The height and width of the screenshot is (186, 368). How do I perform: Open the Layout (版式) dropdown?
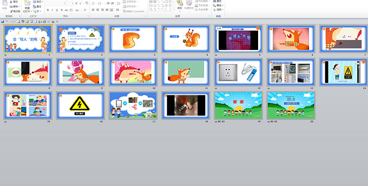click(38, 1)
